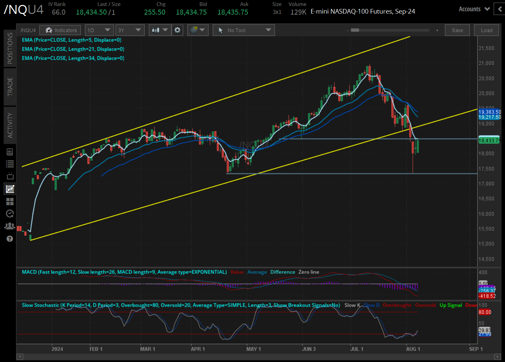The height and width of the screenshot is (362, 505).
Task: Click the Overbought legend label
Action: pos(397,305)
